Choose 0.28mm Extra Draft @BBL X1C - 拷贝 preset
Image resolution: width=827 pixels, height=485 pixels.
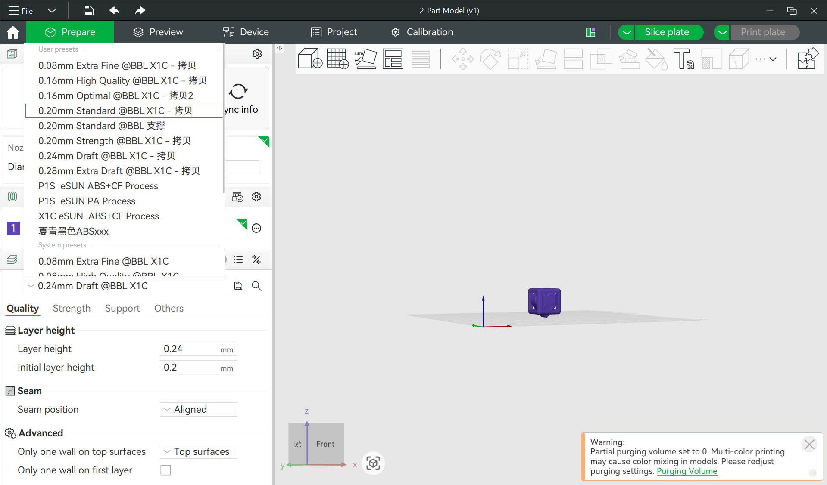click(125, 171)
